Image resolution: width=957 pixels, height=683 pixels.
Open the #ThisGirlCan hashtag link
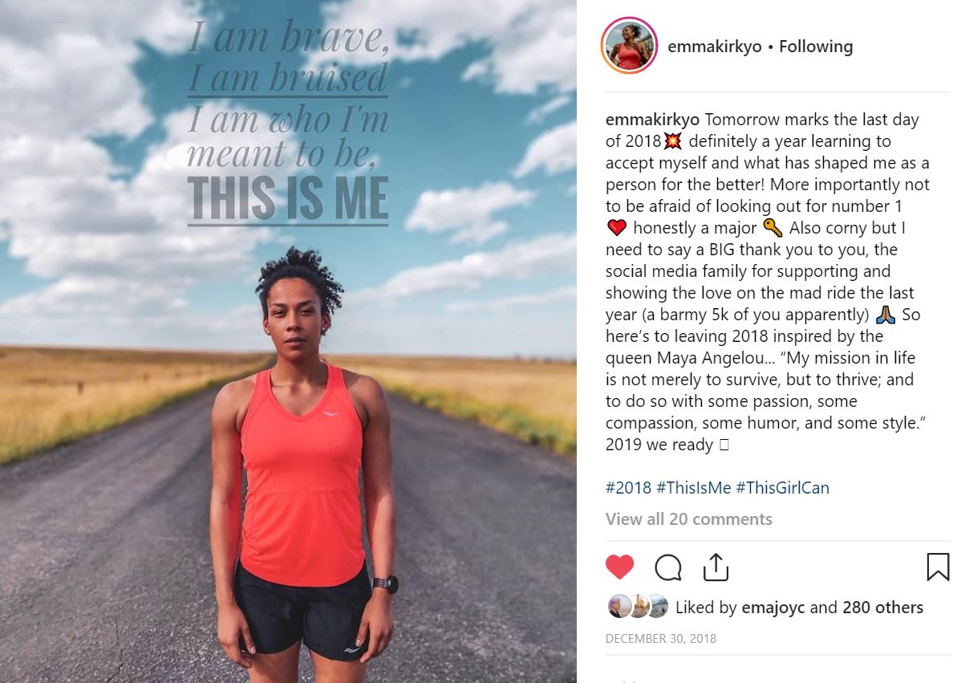tap(782, 487)
